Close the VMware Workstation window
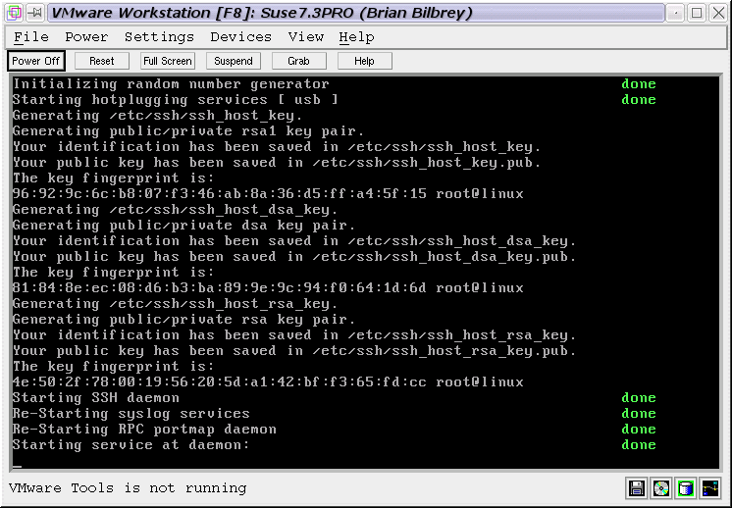732x508 pixels. 718,13
